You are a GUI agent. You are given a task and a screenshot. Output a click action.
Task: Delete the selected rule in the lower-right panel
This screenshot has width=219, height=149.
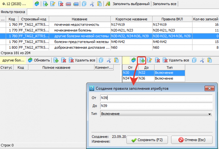point(157,60)
